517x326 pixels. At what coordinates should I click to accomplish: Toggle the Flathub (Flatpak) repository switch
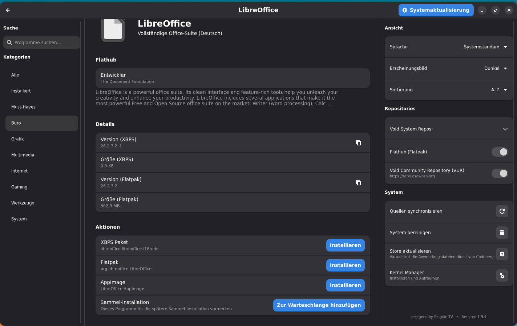(x=500, y=152)
